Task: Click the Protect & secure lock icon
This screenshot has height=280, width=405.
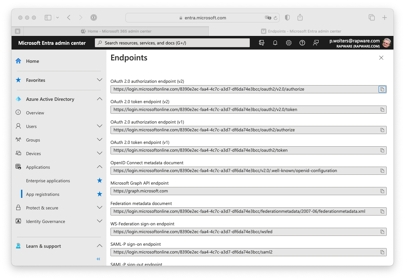Action: click(x=18, y=208)
